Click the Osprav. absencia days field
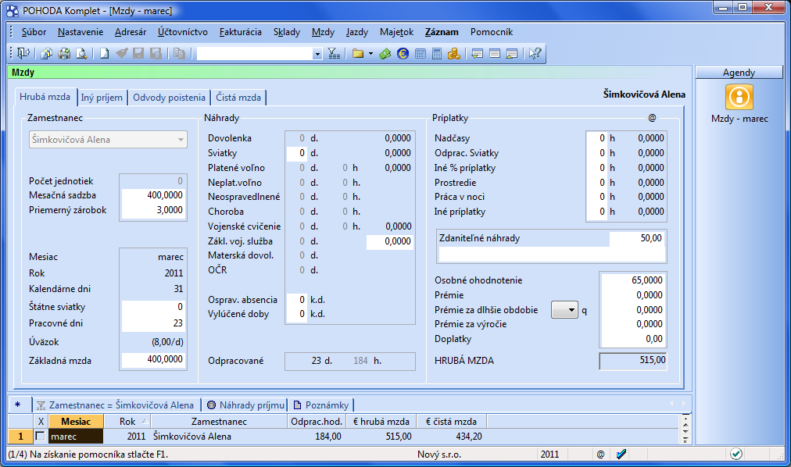This screenshot has height=467, width=791. pos(297,300)
